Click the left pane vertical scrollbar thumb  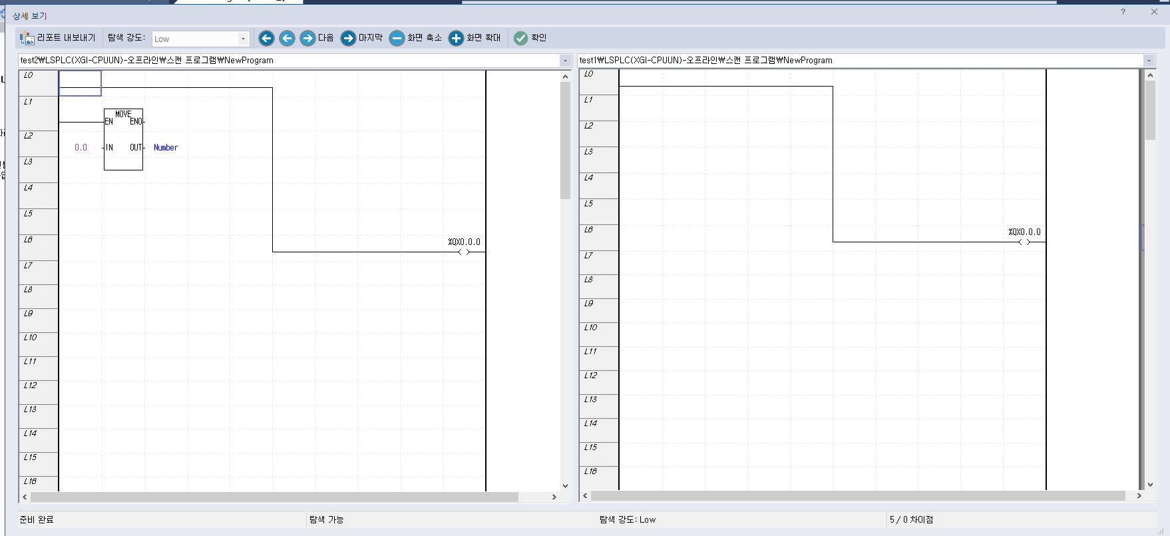tap(565, 140)
